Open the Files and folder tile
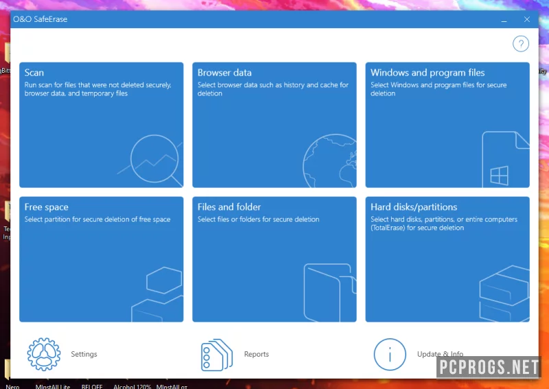 click(274, 259)
